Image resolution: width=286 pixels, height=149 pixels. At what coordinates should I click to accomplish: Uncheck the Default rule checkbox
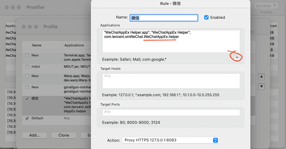[27, 118]
